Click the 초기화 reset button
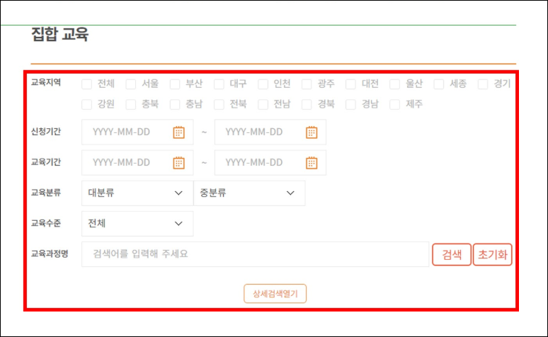The height and width of the screenshot is (337, 548). pos(493,254)
